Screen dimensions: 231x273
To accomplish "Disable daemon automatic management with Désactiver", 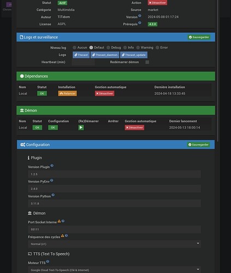I will (134, 127).
